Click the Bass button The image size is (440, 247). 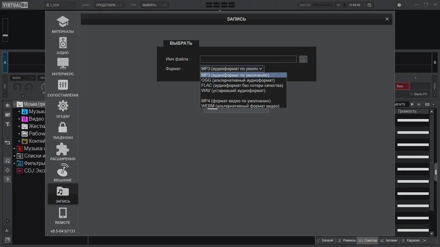402,86
